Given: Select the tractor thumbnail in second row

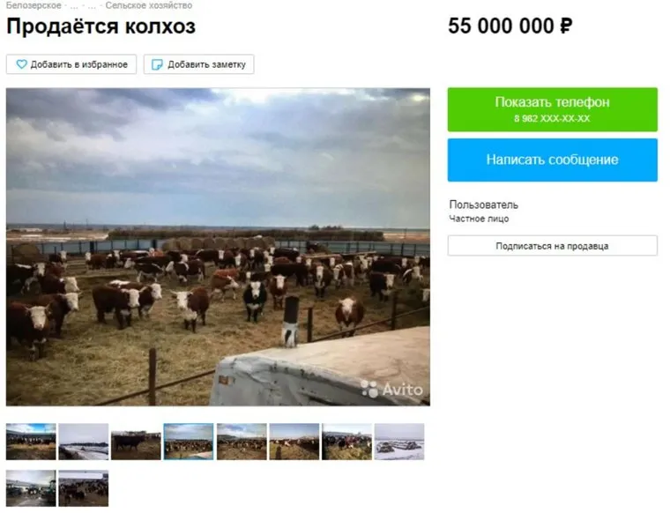Looking at the screenshot, I should tap(31, 488).
